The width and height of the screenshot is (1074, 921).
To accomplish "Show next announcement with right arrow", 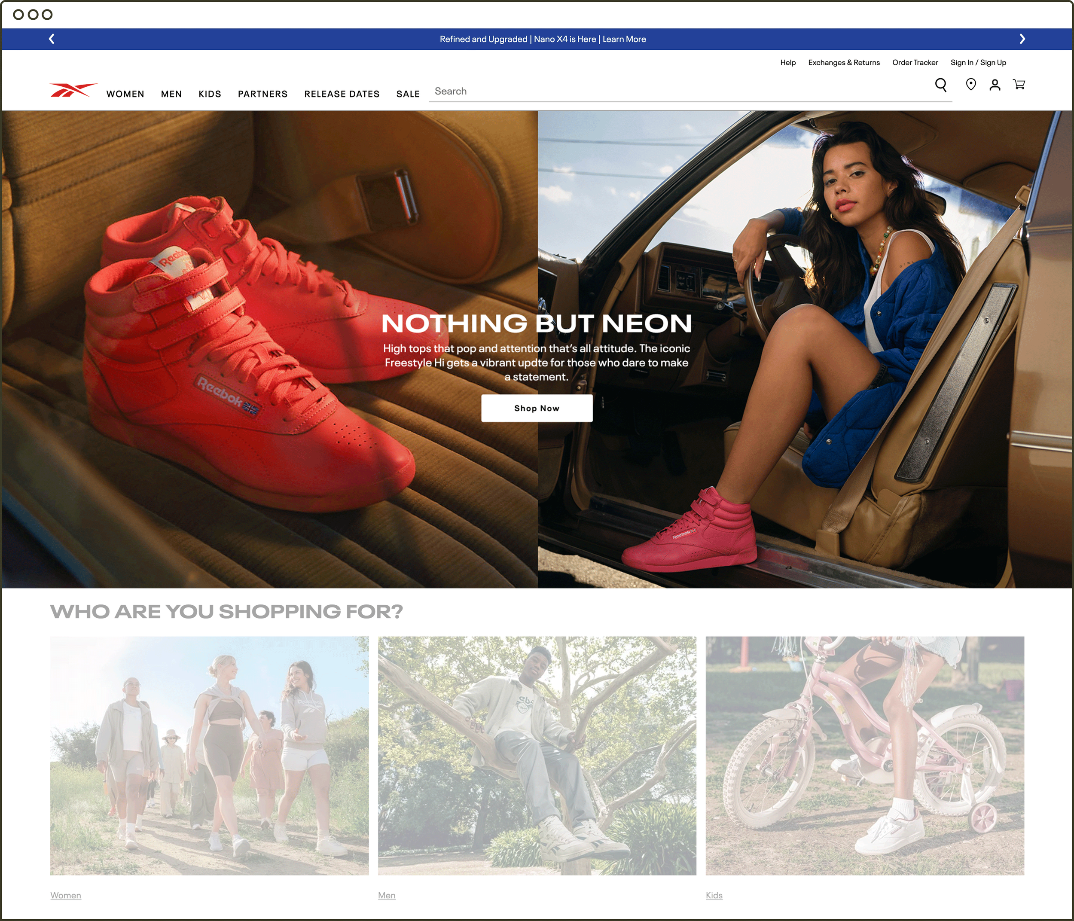I will click(x=1022, y=39).
